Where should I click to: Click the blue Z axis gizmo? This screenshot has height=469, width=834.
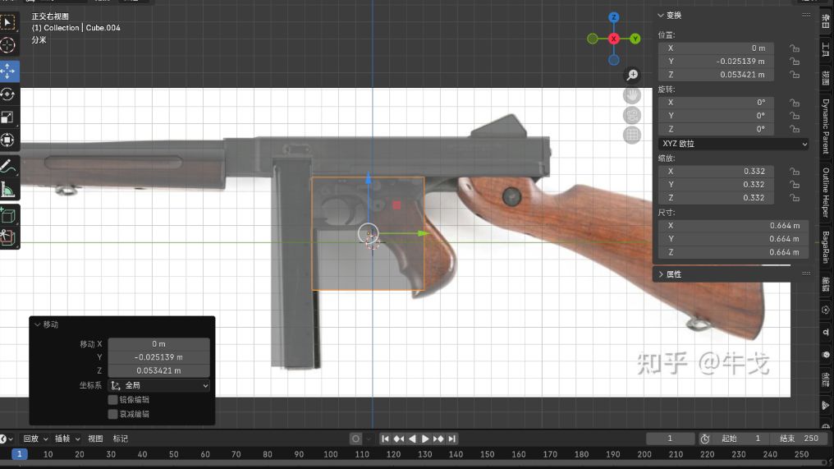pos(614,17)
